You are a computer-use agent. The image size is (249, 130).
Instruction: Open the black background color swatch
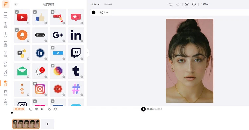pos(93,12)
